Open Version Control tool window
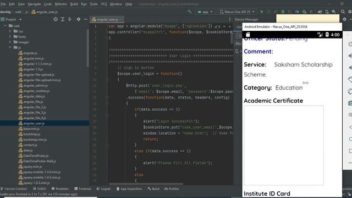Image resolution: width=352 pixels, height=198 pixels. [13, 189]
